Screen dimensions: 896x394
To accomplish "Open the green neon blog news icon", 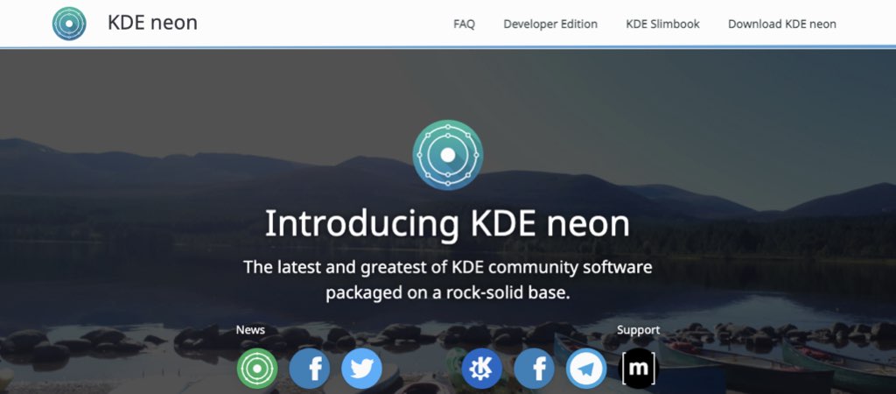I will click(x=257, y=369).
